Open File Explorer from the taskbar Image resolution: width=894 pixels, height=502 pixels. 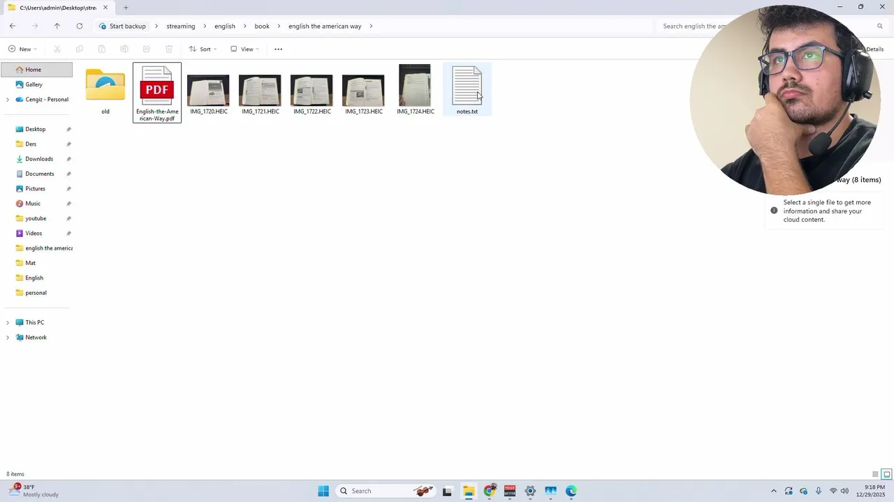(469, 491)
